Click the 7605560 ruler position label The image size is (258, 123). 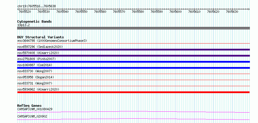click(100, 12)
